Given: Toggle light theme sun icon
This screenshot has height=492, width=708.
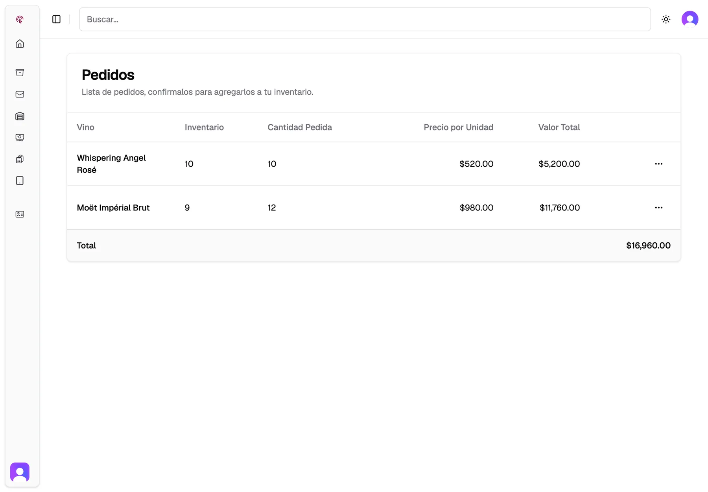Looking at the screenshot, I should [x=666, y=19].
